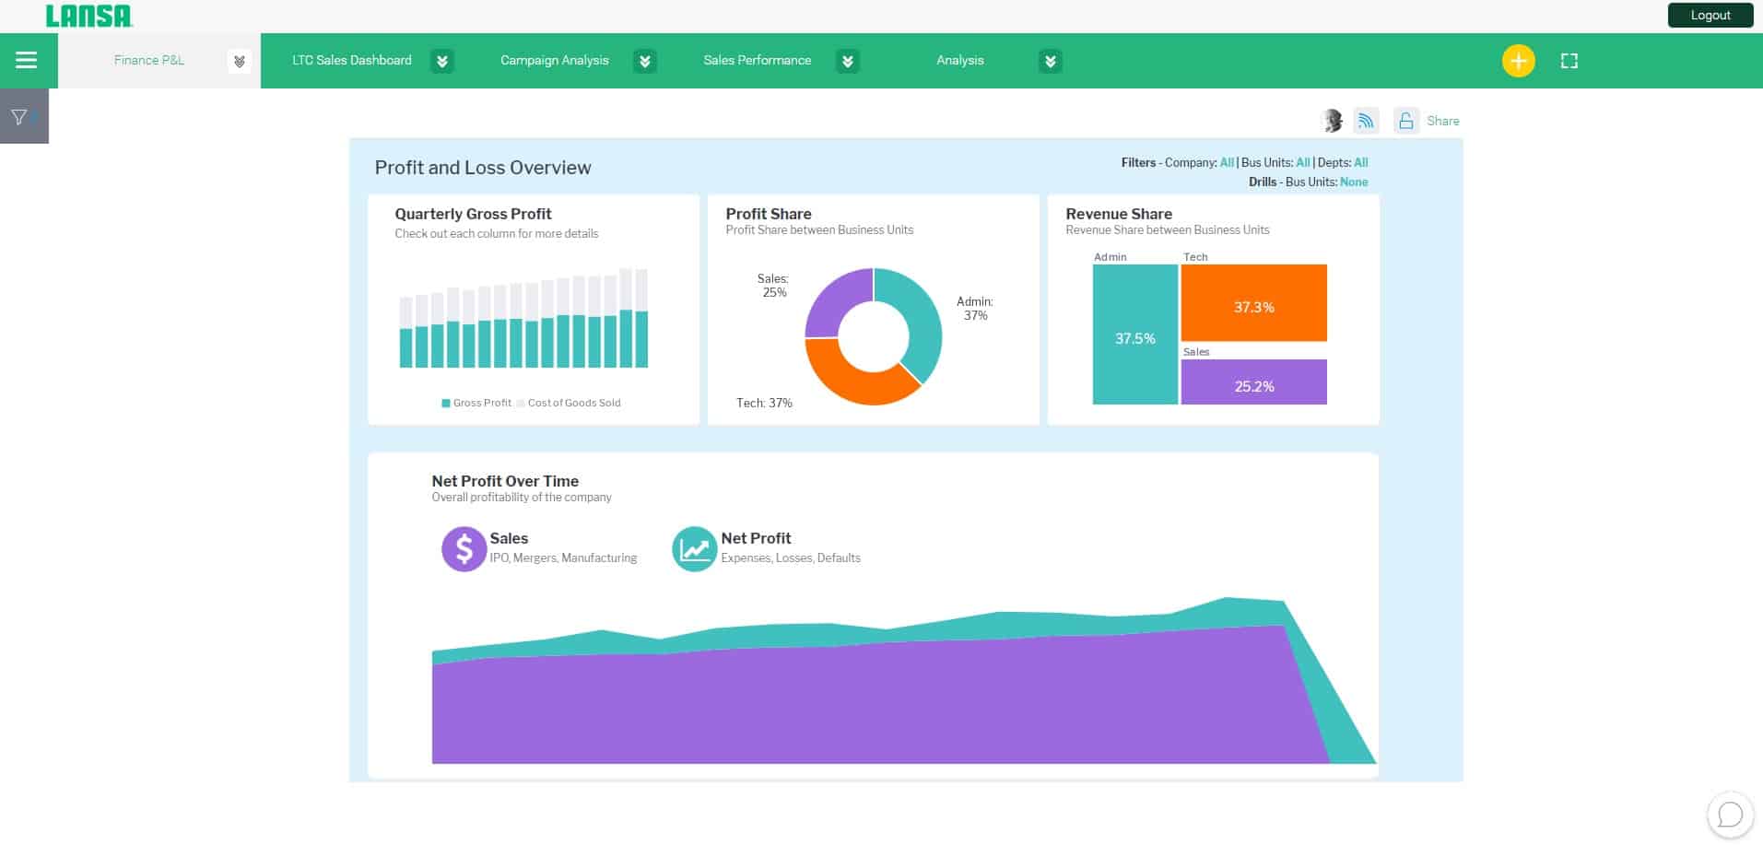
Task: Click the LANSA logo
Action: tap(88, 15)
